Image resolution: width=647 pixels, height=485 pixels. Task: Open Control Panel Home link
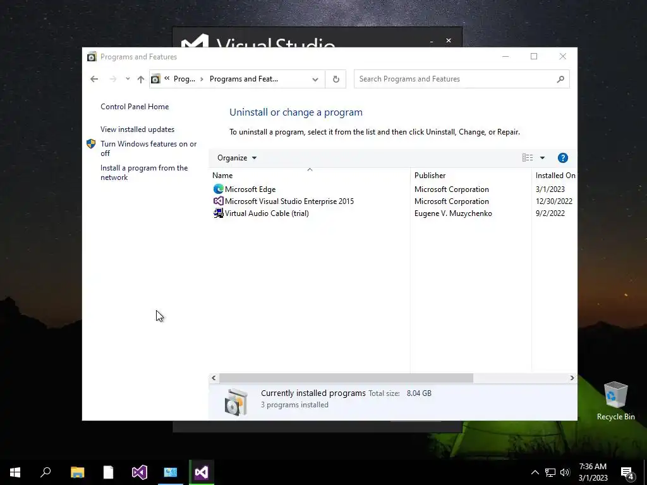tap(135, 106)
